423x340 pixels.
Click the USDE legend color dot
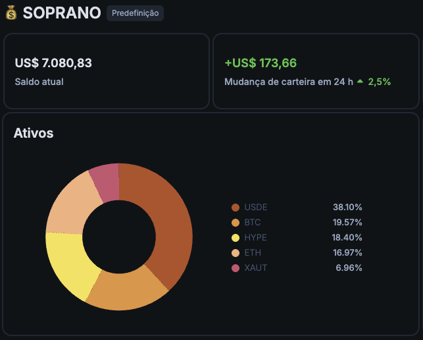[x=236, y=208]
